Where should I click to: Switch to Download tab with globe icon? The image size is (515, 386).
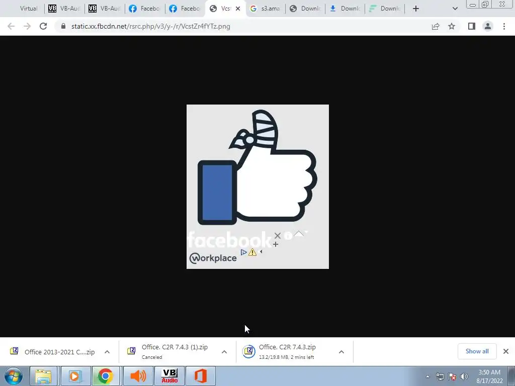tap(305, 9)
